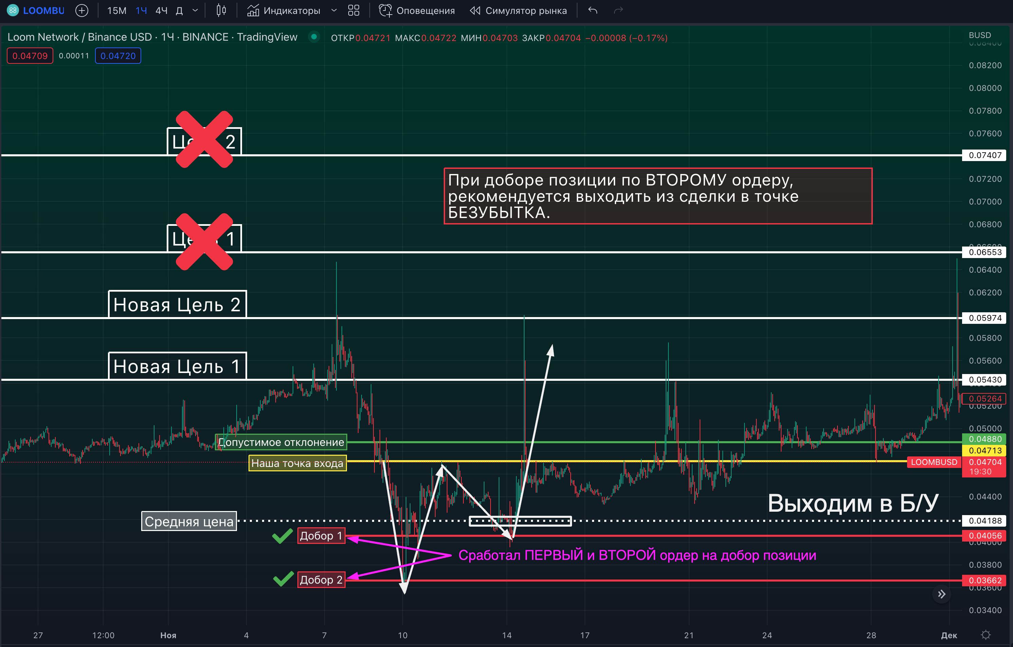The image size is (1013, 647).
Task: Select the Новая Цель 2 label
Action: (177, 304)
